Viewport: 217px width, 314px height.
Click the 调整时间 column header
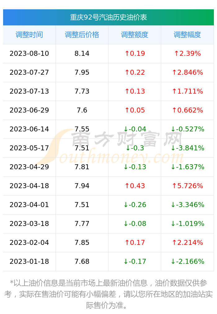tap(29, 35)
